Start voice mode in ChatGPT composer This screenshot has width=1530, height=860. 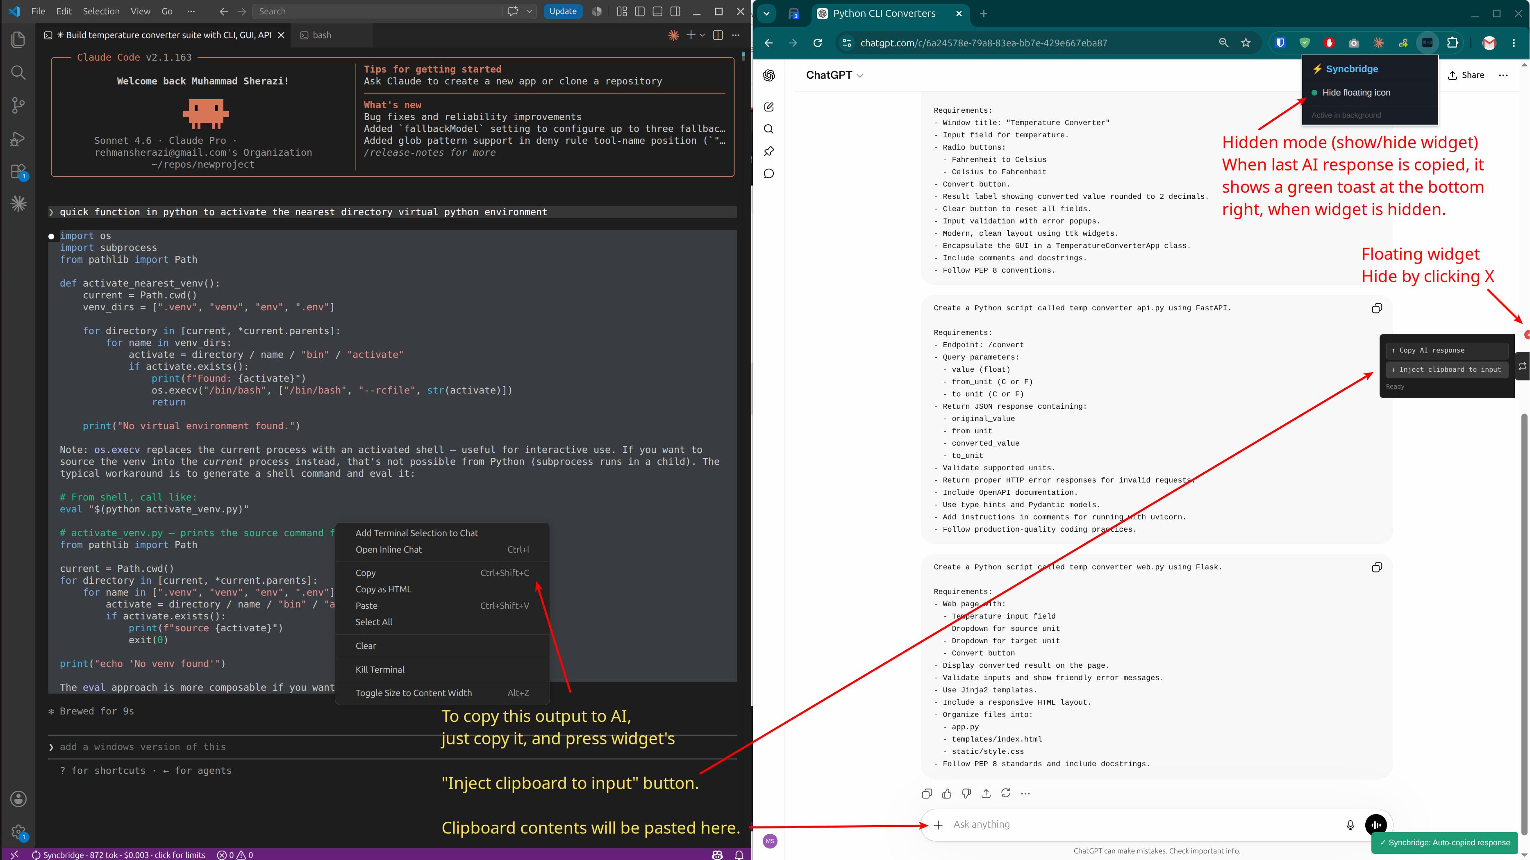click(1375, 824)
